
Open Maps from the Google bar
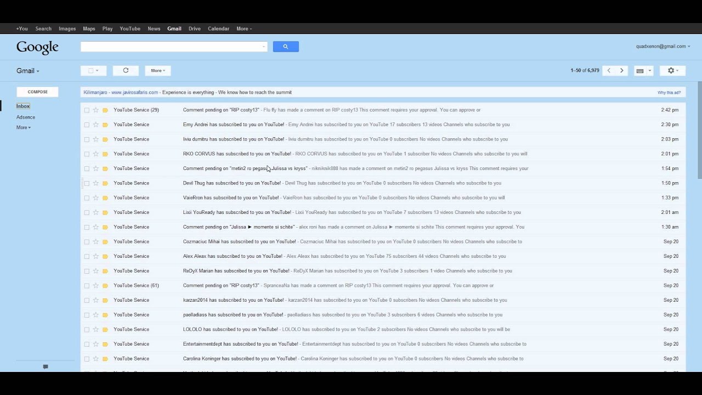(89, 29)
